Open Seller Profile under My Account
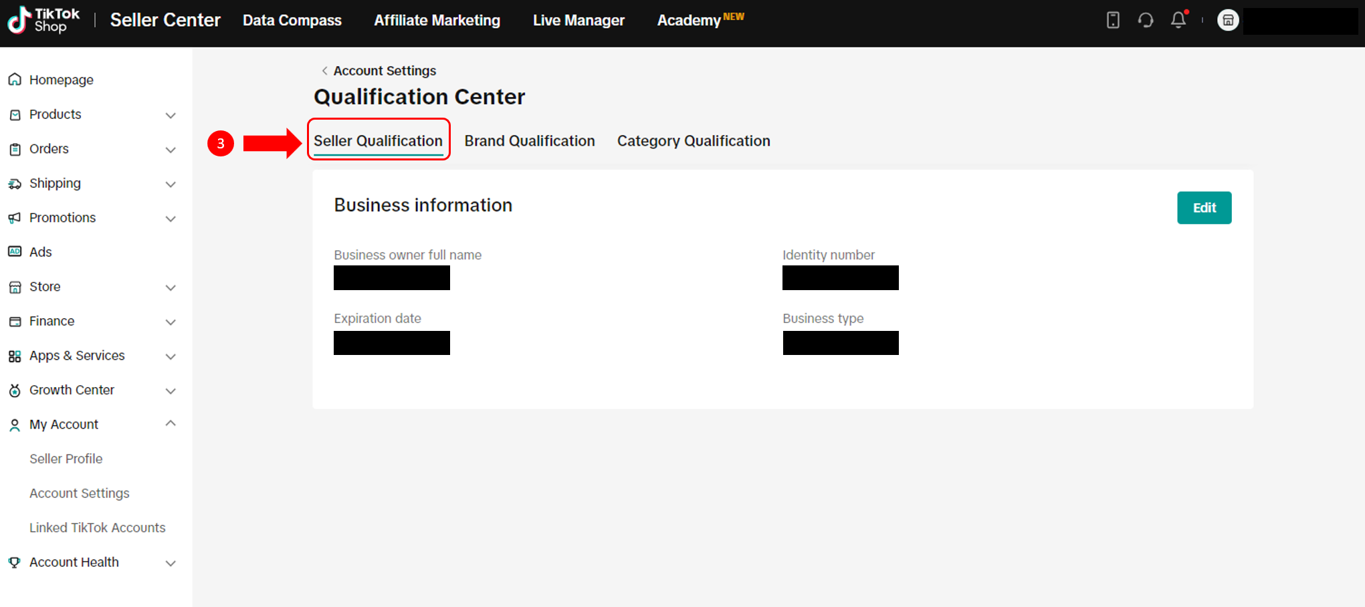 66,459
